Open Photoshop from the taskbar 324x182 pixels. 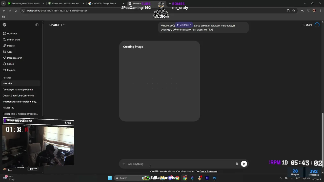pyautogui.click(x=214, y=178)
